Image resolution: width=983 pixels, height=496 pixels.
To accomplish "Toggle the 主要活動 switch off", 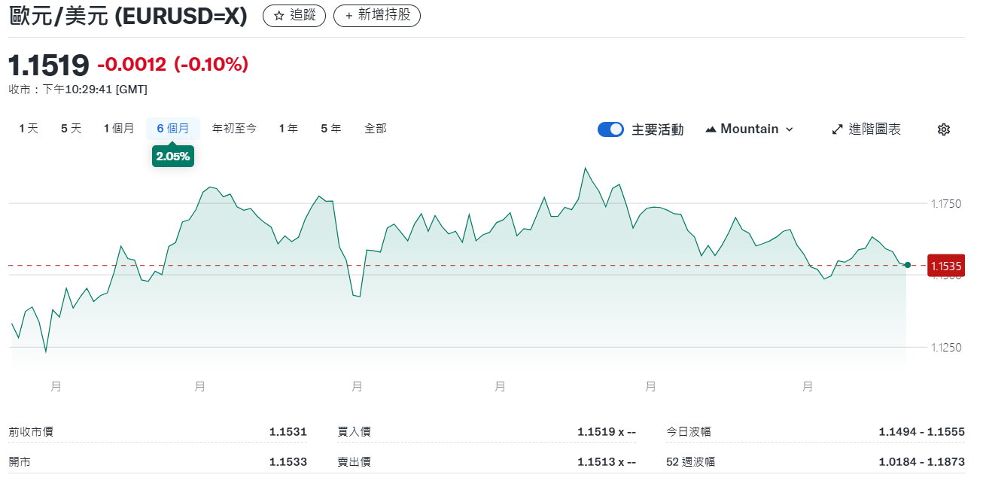I will click(x=610, y=129).
